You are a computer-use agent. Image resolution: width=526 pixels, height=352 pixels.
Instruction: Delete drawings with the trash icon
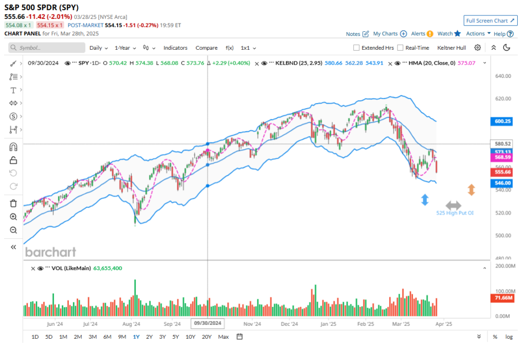point(14,203)
